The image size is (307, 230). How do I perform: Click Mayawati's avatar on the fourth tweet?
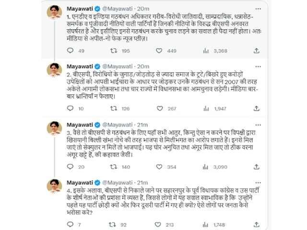pyautogui.click(x=54, y=187)
